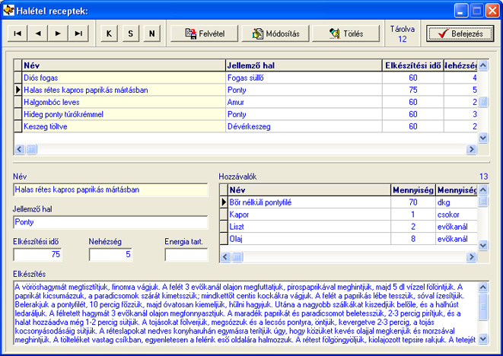Click the down arrow of recipe grid scrollbar
Screen dimensions: 503x356
click(483, 138)
